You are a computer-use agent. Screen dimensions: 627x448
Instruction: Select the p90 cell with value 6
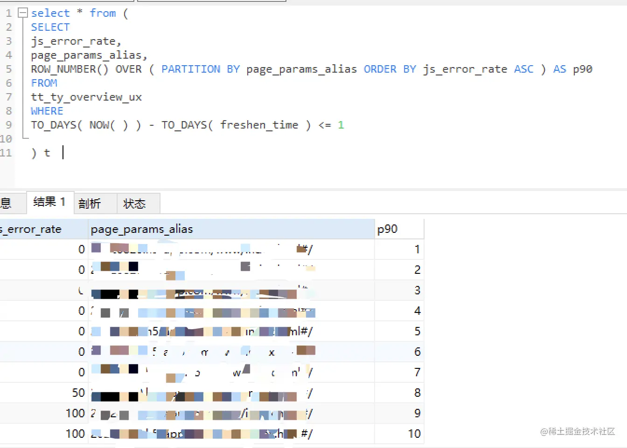coord(399,352)
